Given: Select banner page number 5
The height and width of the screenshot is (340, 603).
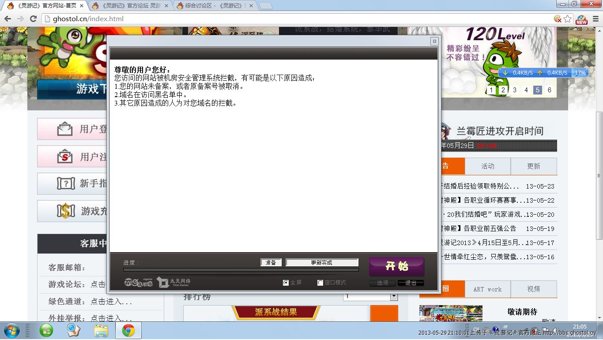Looking at the screenshot, I should point(537,90).
